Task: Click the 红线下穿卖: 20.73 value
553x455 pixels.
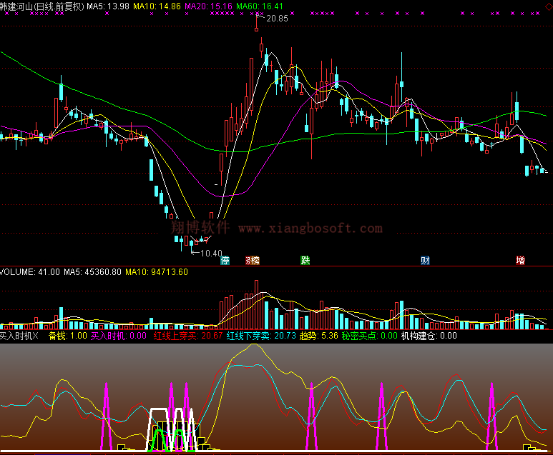Action: pyautogui.click(x=261, y=336)
